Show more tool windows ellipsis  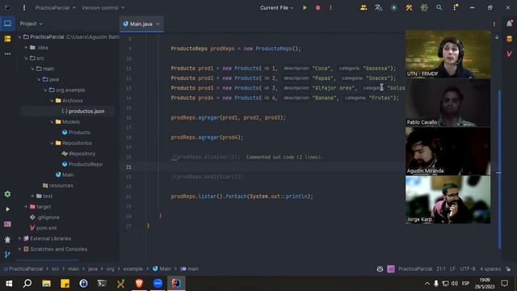pos(7,53)
